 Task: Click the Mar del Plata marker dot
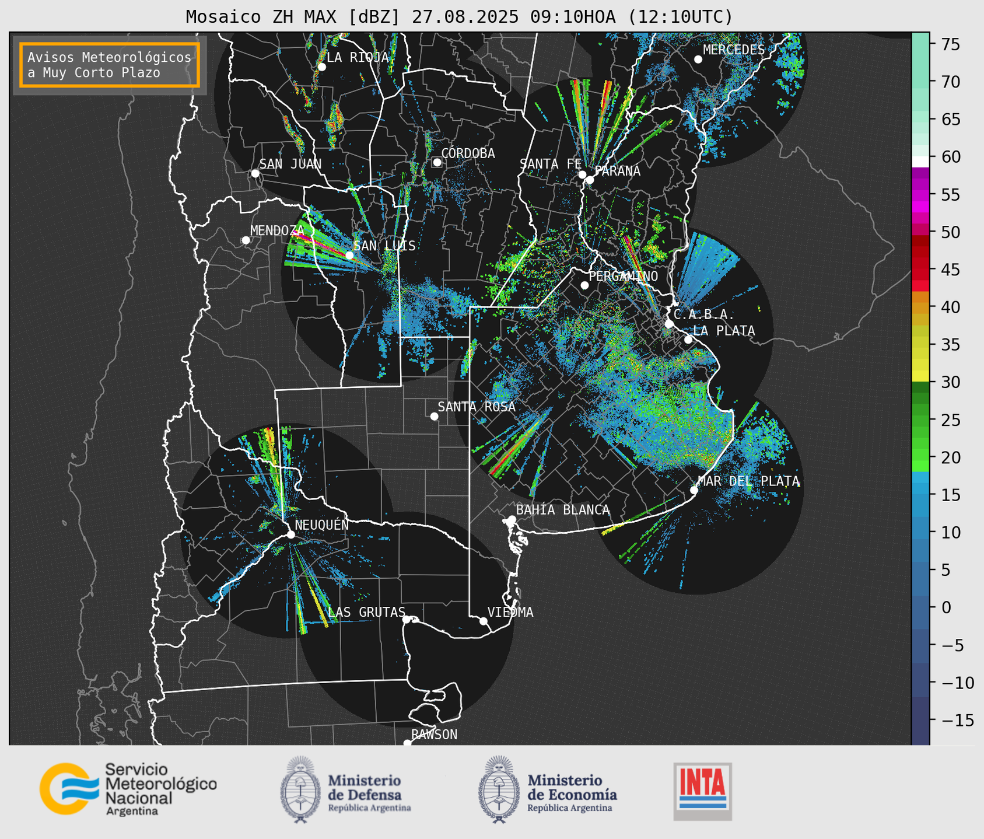[694, 490]
